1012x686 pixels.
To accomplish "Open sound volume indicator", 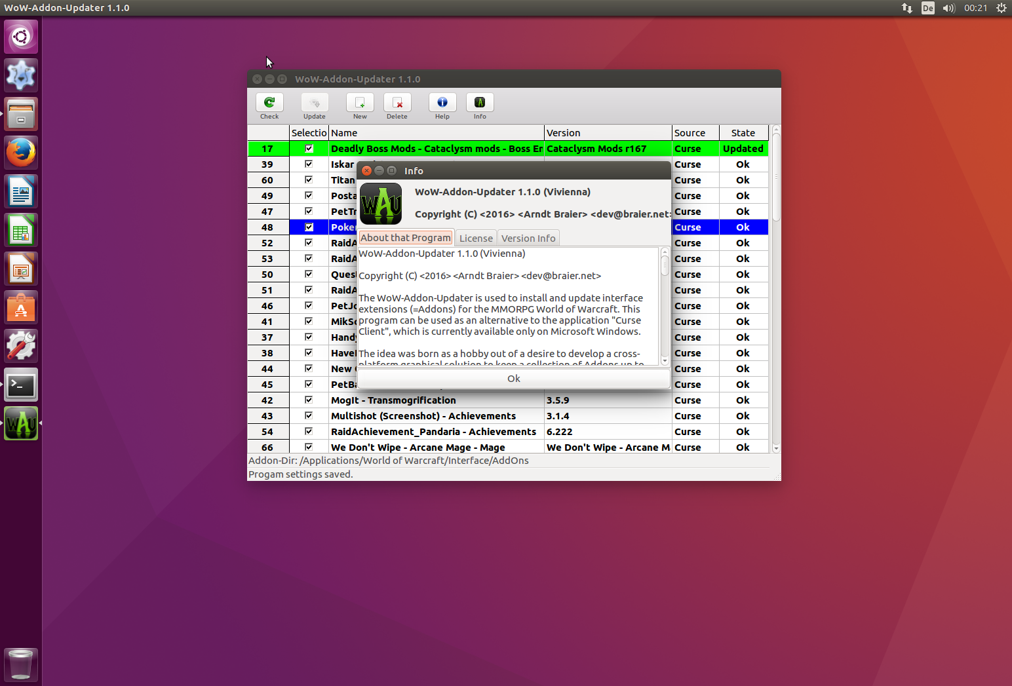I will (948, 8).
